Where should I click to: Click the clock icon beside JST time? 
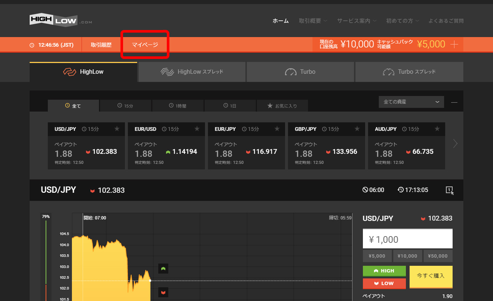click(x=32, y=45)
